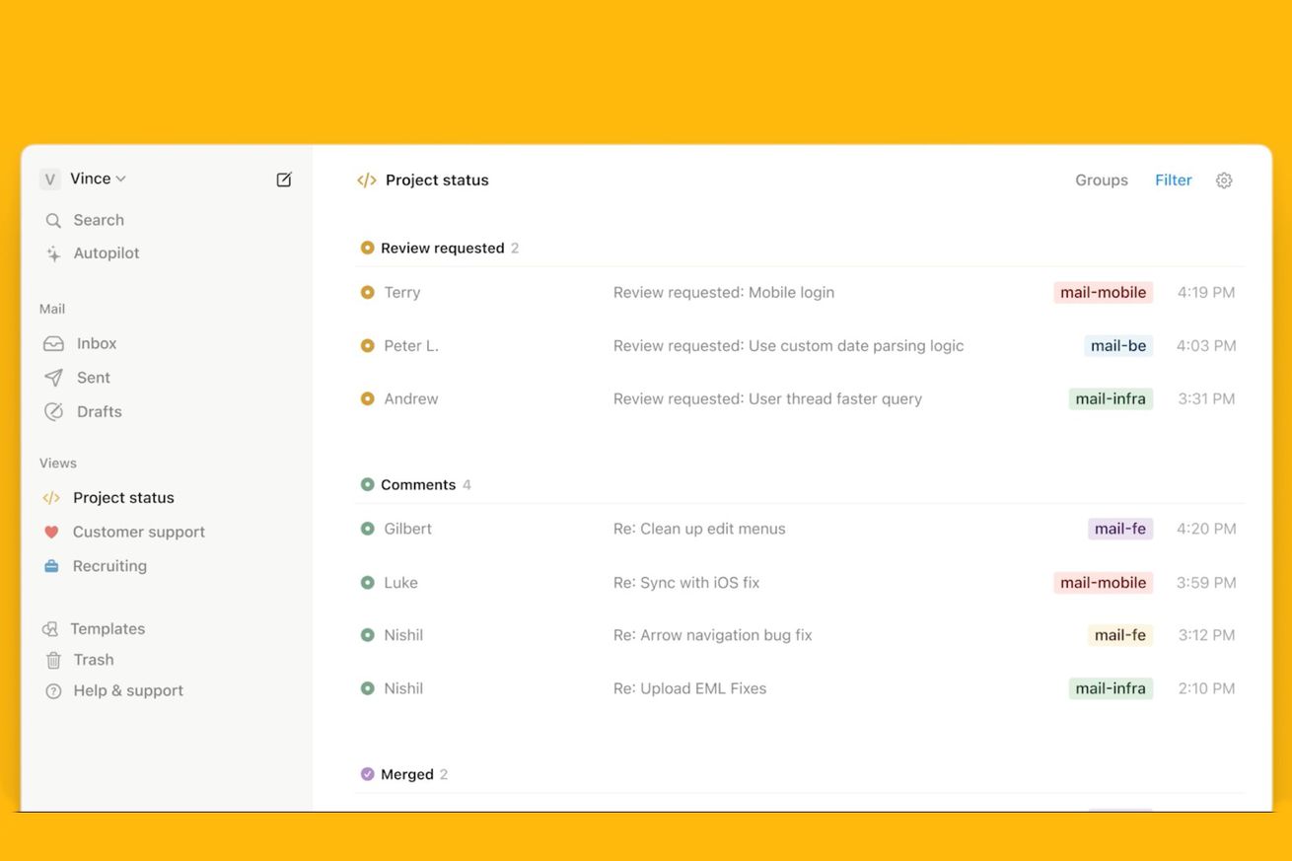Click the Groups button
This screenshot has width=1292, height=861.
pos(1101,180)
